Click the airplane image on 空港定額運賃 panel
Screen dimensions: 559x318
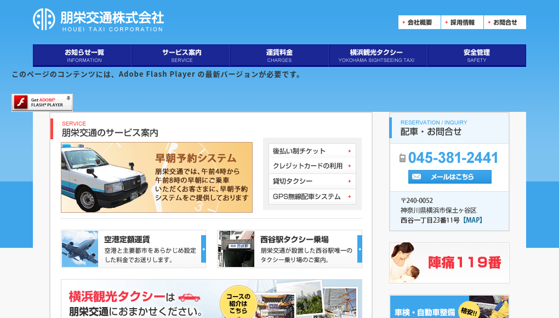(79, 248)
